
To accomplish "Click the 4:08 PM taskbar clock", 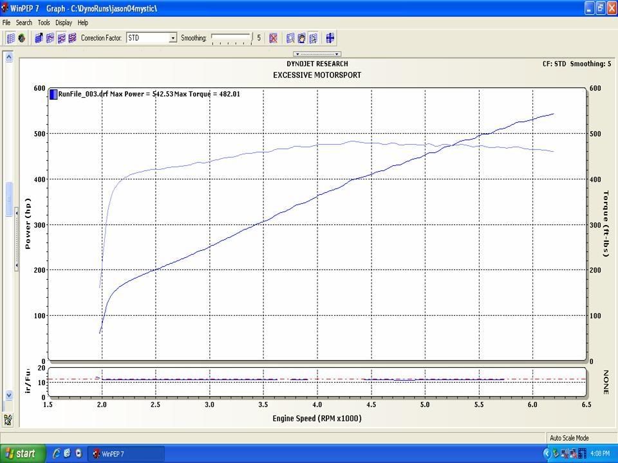I will point(600,453).
